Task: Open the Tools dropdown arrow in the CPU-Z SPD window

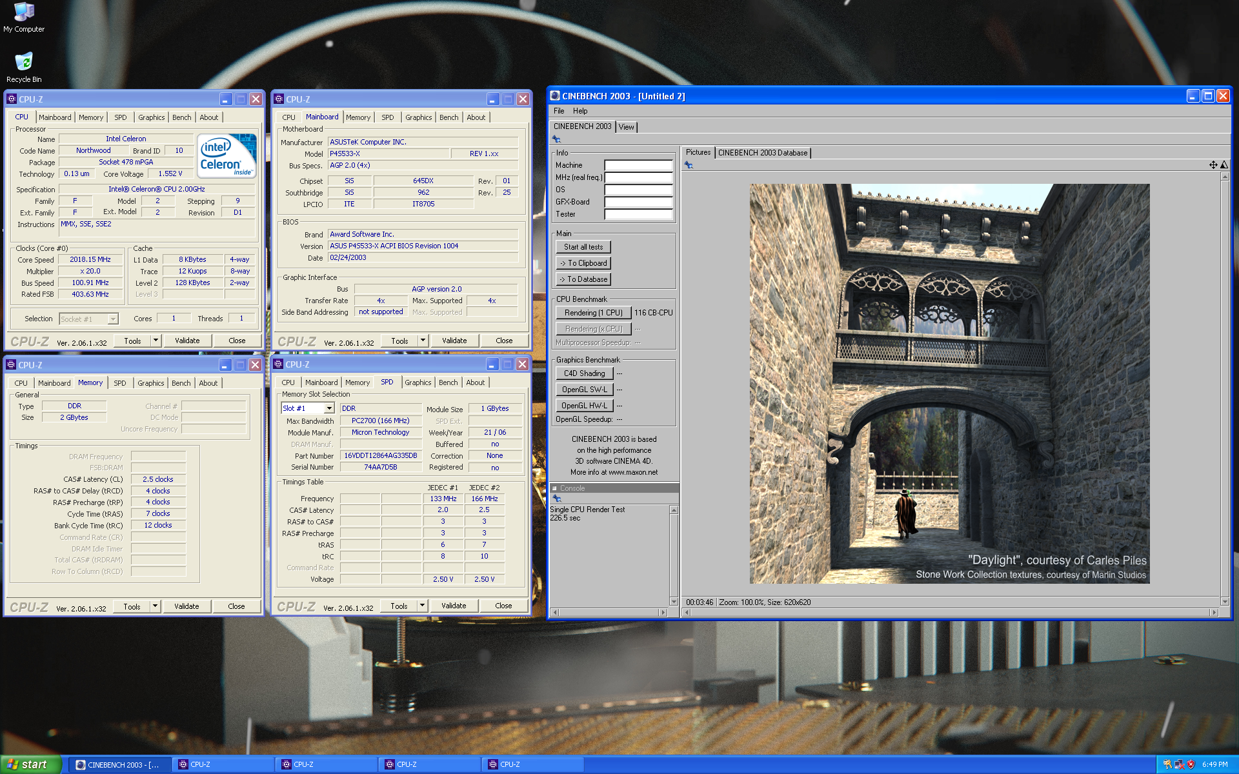Action: pos(422,606)
